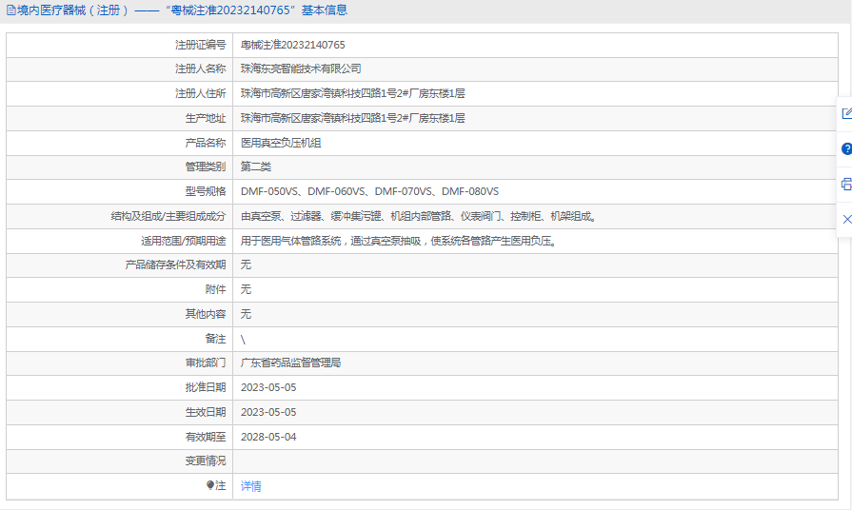The width and height of the screenshot is (852, 510).
Task: Click the date in the 生效日期 row
Action: tap(268, 412)
